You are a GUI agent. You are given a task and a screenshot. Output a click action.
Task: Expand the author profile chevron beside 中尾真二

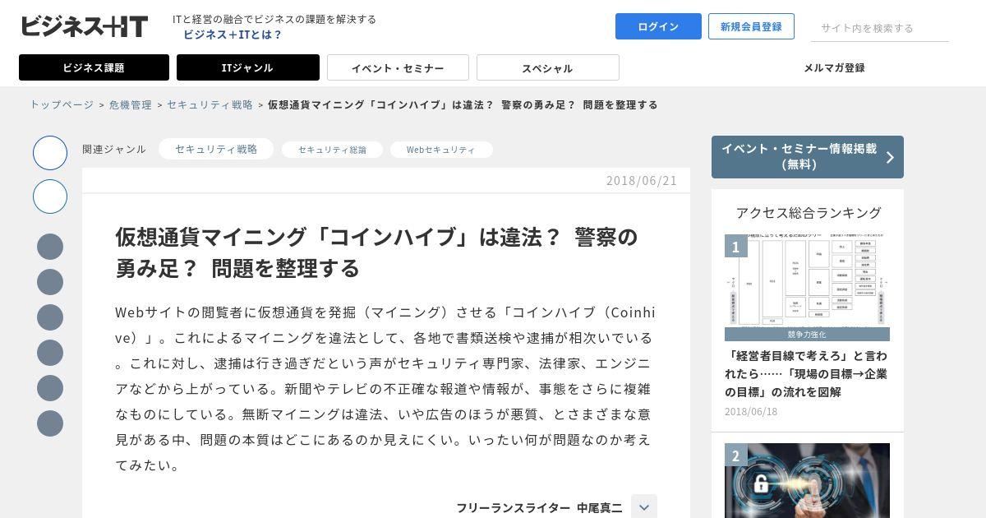coord(644,507)
